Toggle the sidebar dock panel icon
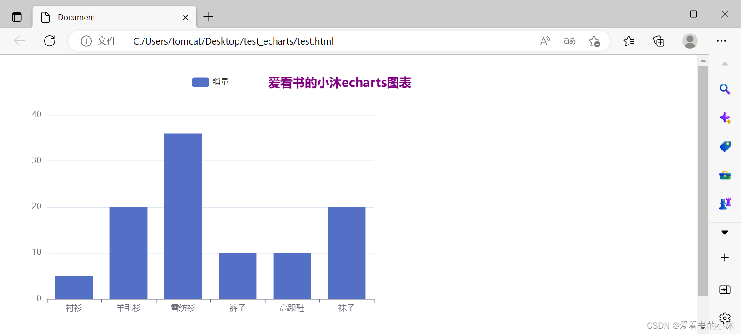The width and height of the screenshot is (741, 334). coord(725,290)
